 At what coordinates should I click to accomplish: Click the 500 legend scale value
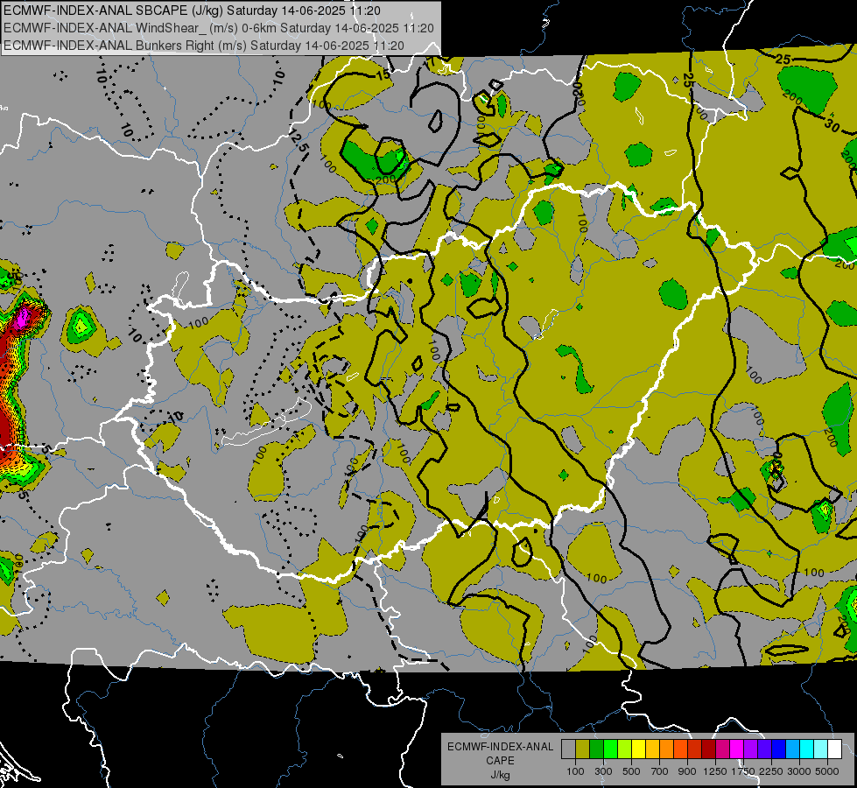pos(631,771)
